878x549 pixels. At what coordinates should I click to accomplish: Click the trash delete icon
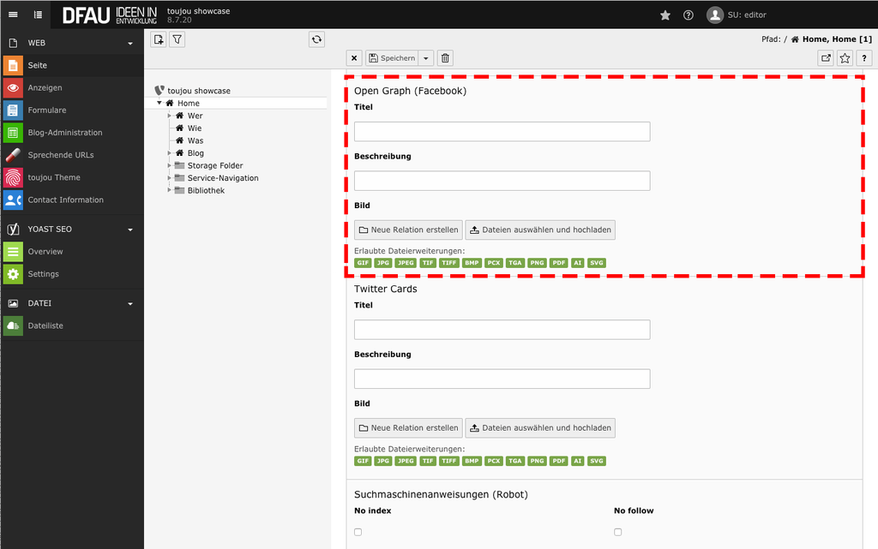[x=445, y=58]
